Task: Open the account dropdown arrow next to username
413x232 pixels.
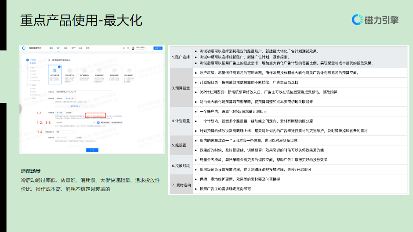Action: [148, 48]
